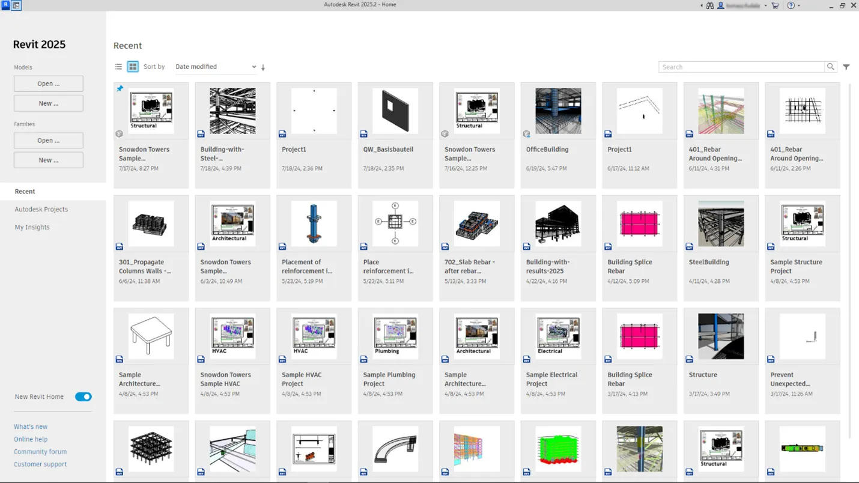This screenshot has height=483, width=859.
Task: Open the Place reinforcement grid thumbnail
Action: click(x=395, y=223)
